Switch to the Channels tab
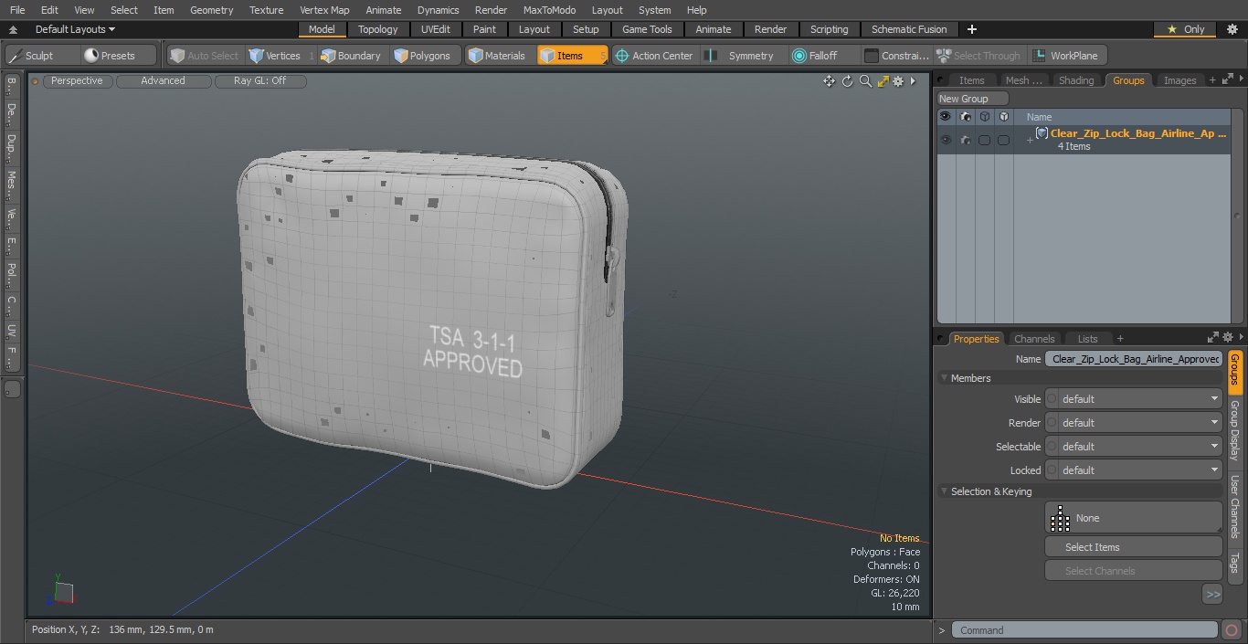 coord(1034,338)
